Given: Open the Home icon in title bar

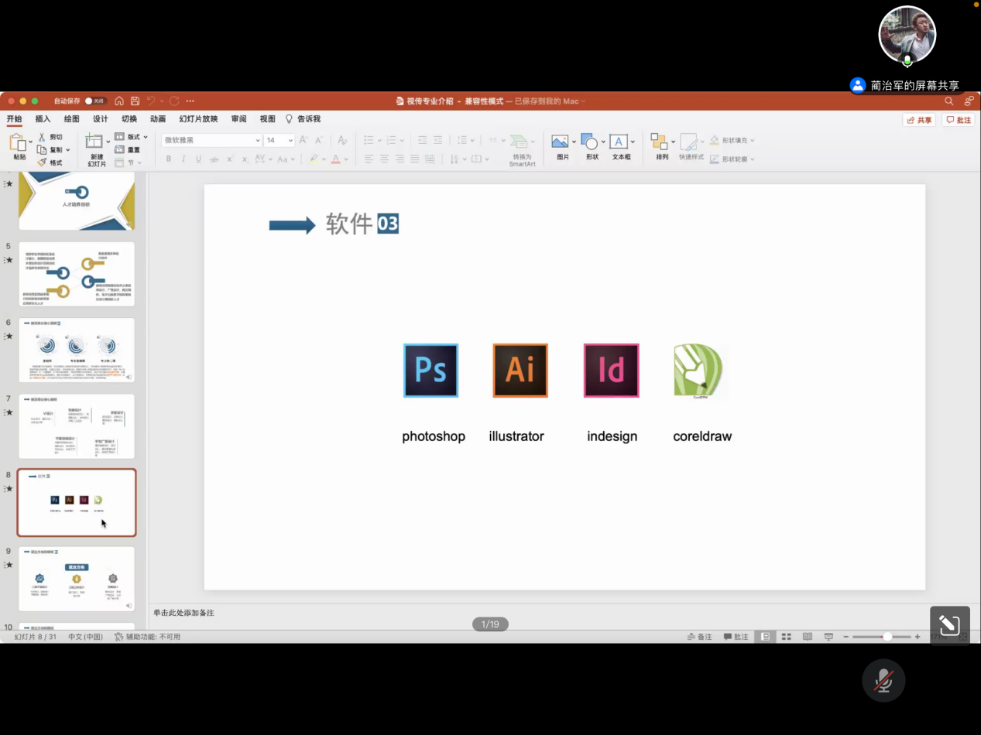Looking at the screenshot, I should pyautogui.click(x=119, y=101).
